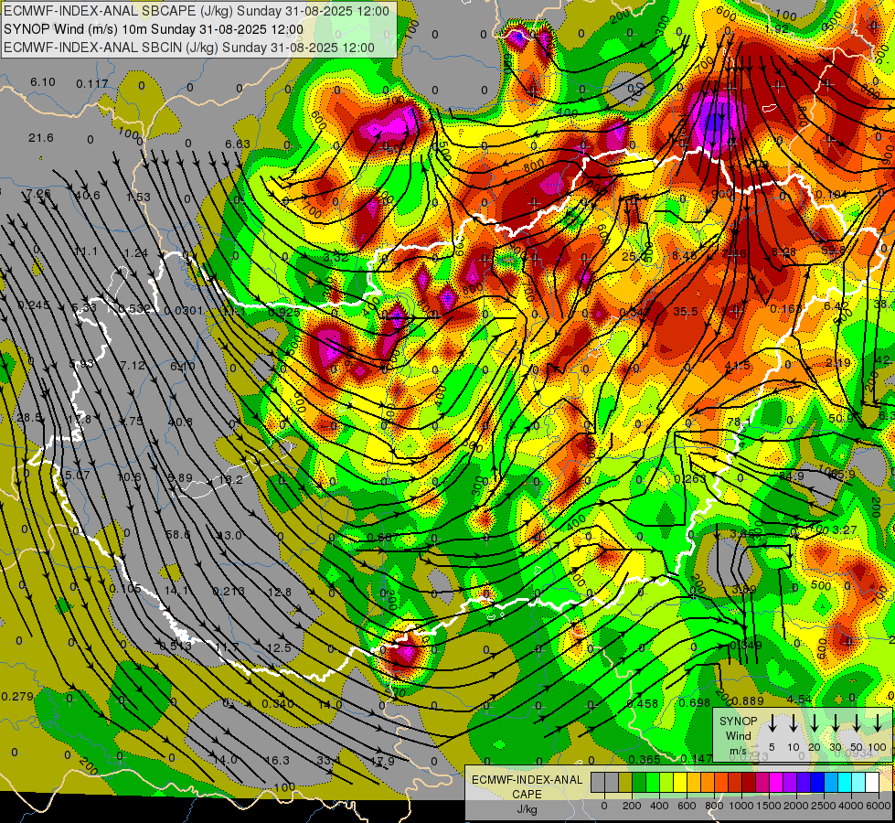Click the 50.9 value on the map
Viewport: 895px width, 823px height.
tap(840, 418)
